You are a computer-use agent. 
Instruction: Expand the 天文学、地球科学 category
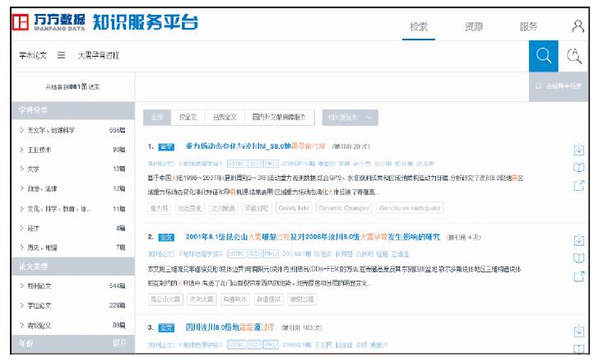49,131
